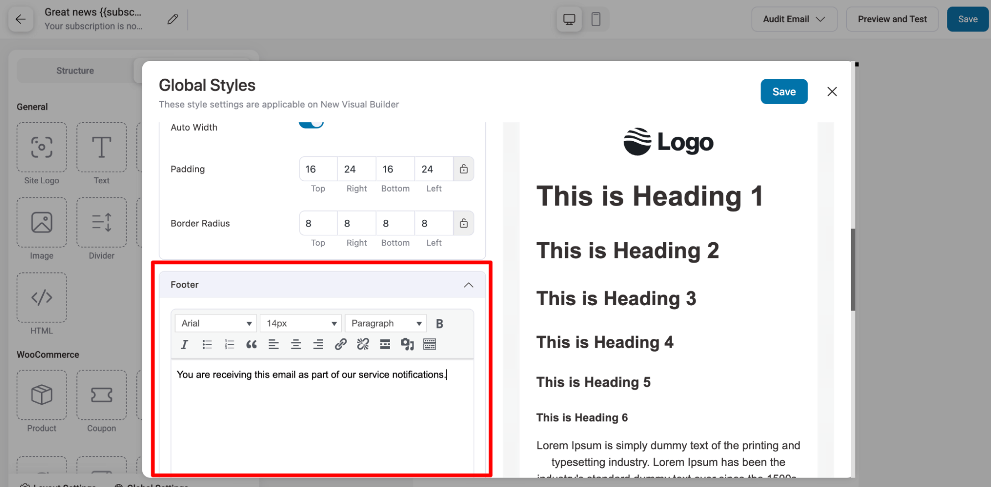Select the Divider block element
991x487 pixels.
coord(101,222)
